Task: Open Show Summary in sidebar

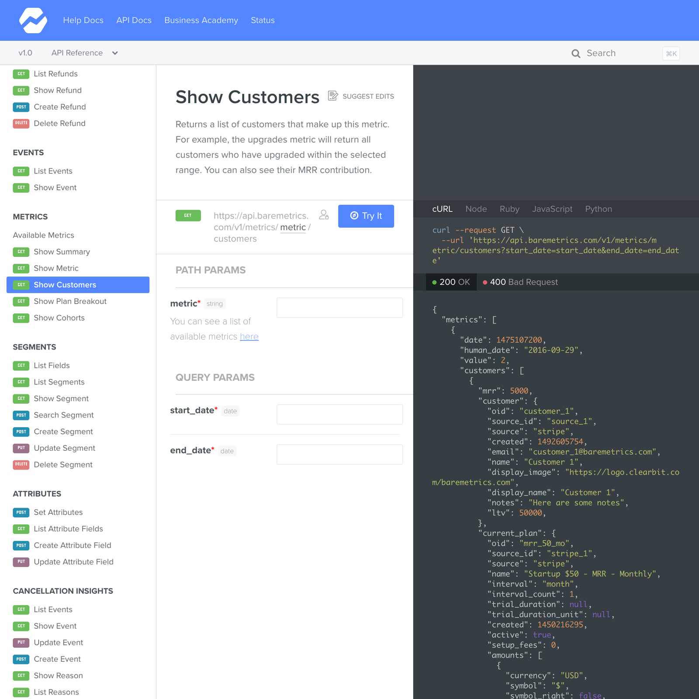Action: [x=62, y=252]
